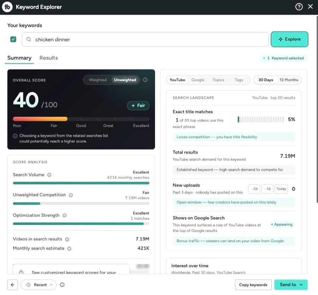Click the -1d upload day box
318x295 pixels.
[267, 189]
